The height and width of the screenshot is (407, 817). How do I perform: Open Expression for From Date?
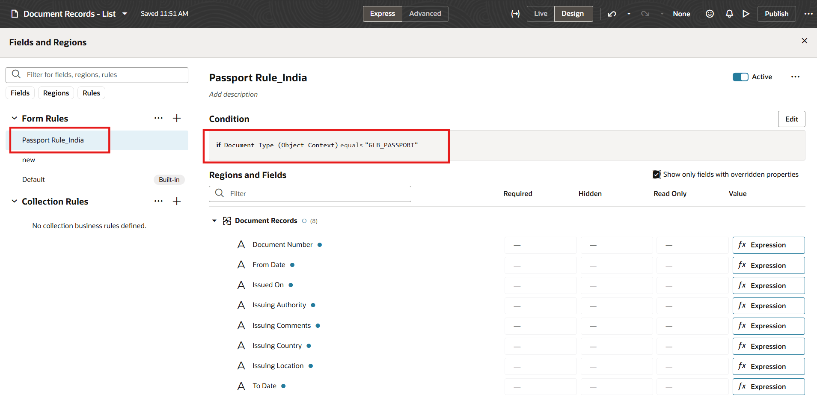pyautogui.click(x=769, y=265)
